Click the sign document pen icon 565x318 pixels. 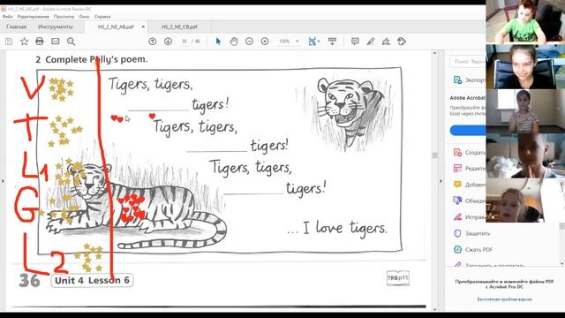387,42
